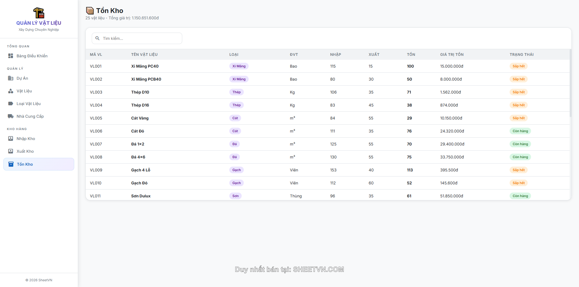Click the Bảng Điều Khiển dashboard icon

(x=11, y=56)
